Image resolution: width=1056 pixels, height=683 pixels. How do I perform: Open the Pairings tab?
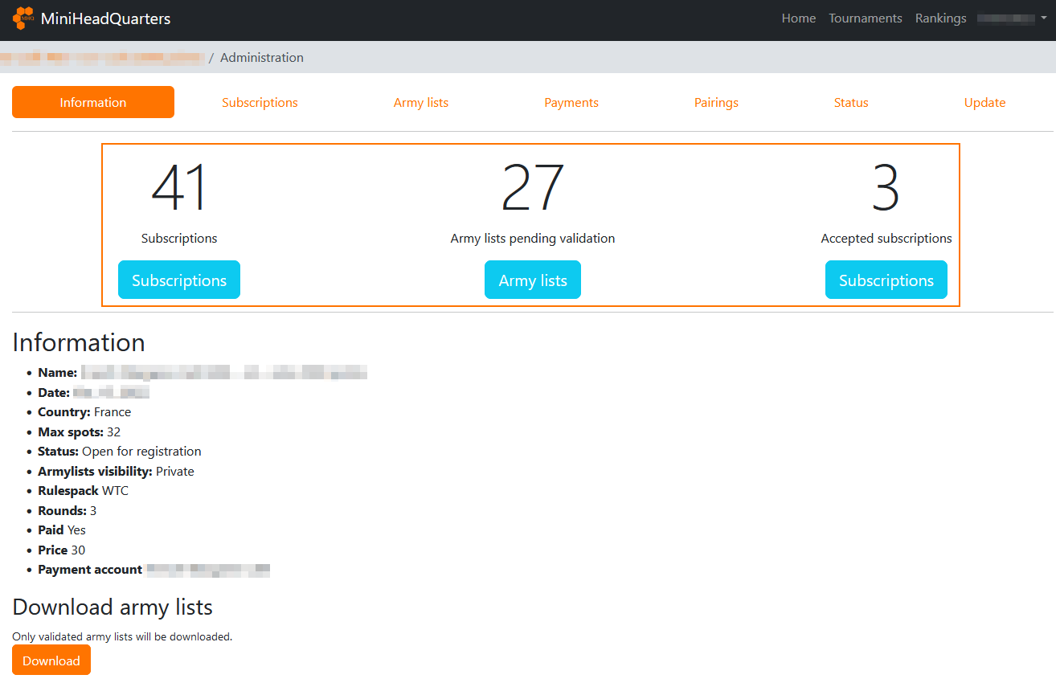click(716, 103)
